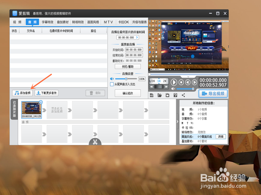Screen dimensions: 261x195
Task: Click the 文件名 column header
Action: tap(31, 31)
